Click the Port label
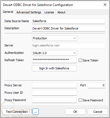This screenshot has height=118, width=110. coord(83,85)
